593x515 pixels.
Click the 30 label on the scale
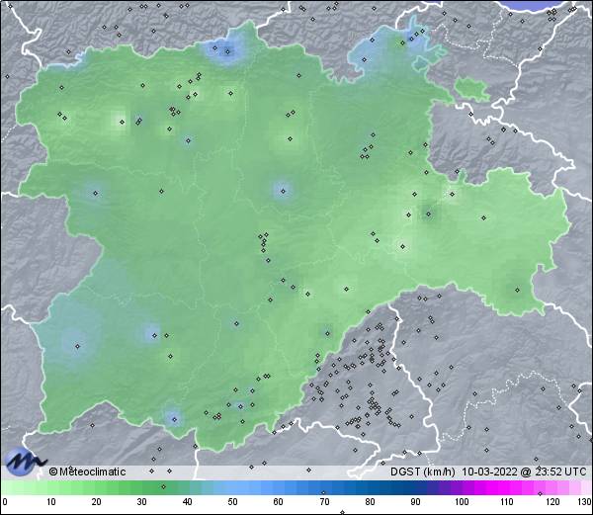pos(141,502)
